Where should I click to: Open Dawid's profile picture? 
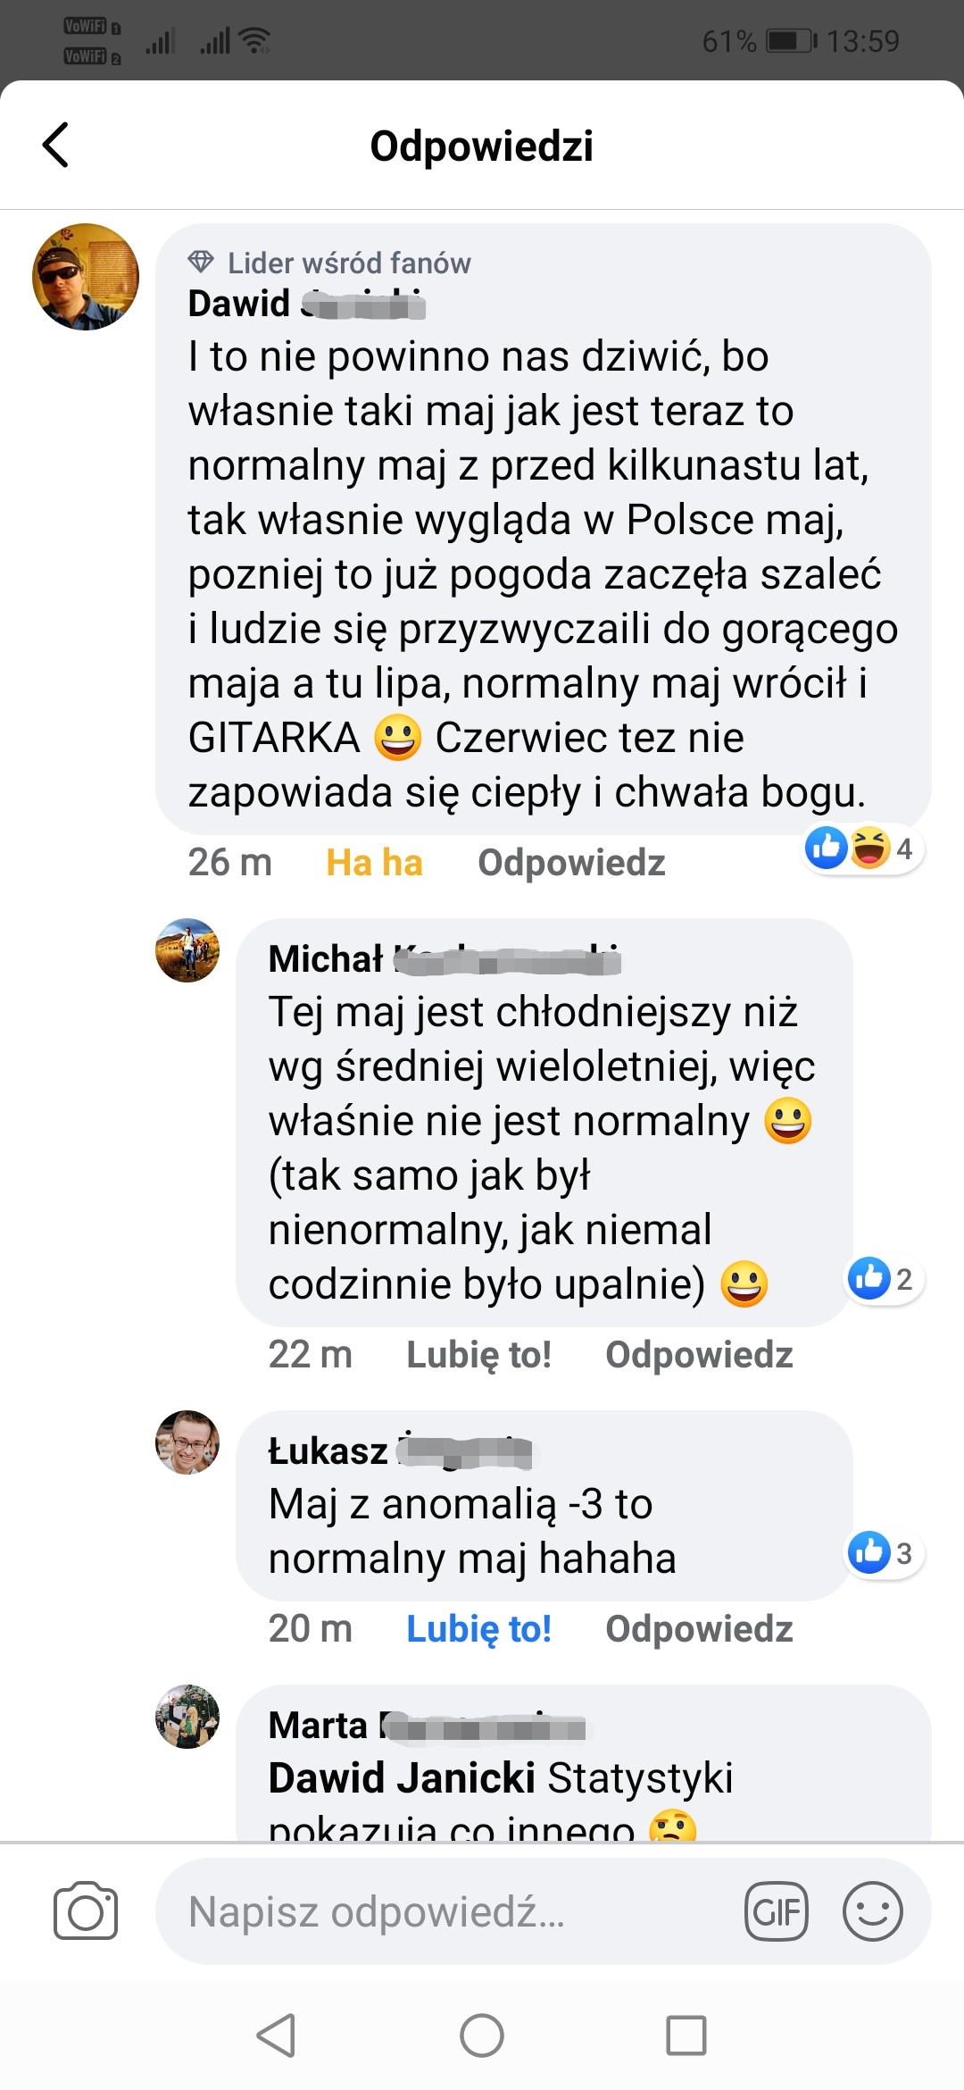point(86,277)
